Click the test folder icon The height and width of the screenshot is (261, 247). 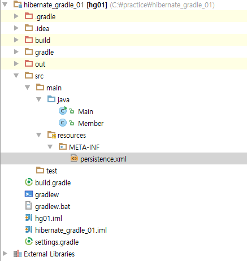tap(40, 171)
